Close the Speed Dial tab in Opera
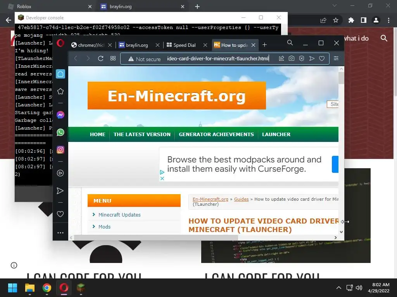The image size is (397, 297). pos(205,45)
